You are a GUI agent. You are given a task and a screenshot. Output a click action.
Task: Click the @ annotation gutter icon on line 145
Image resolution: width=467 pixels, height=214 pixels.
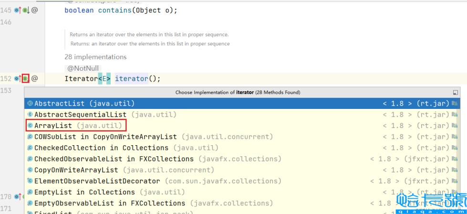point(34,11)
